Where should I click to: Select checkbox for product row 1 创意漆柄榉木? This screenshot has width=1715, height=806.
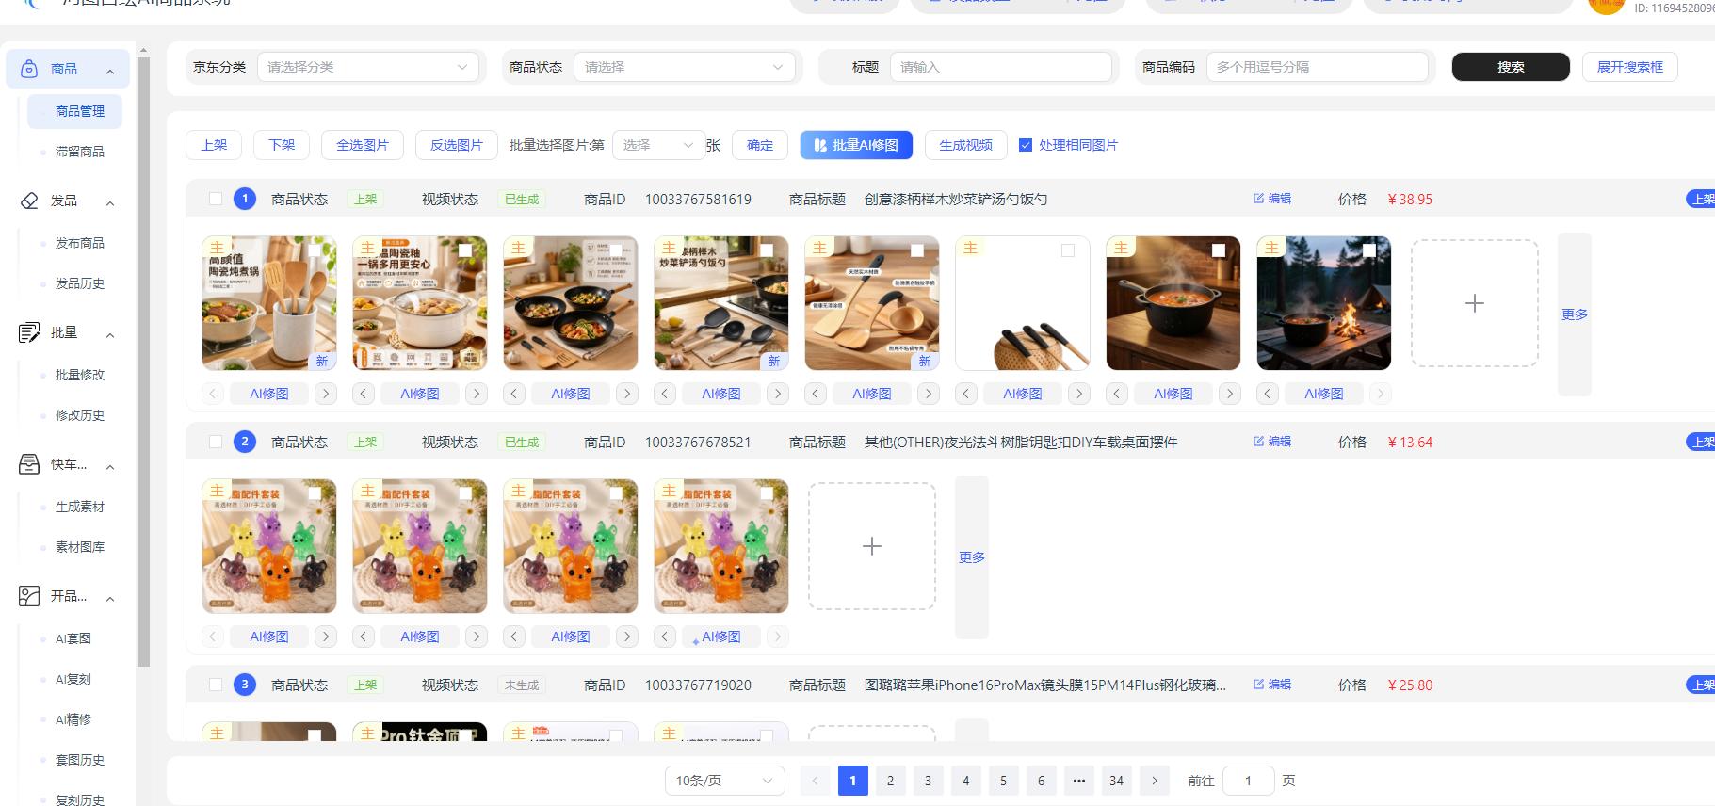click(x=216, y=199)
